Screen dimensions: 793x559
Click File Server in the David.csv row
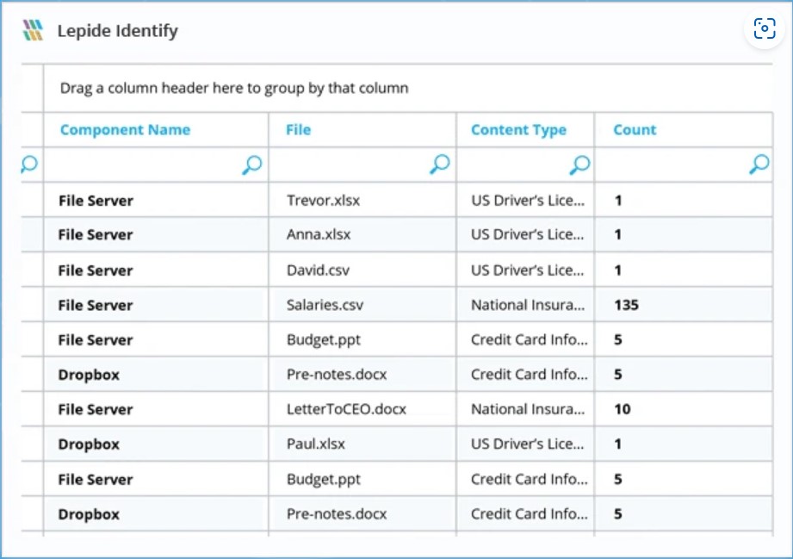96,270
